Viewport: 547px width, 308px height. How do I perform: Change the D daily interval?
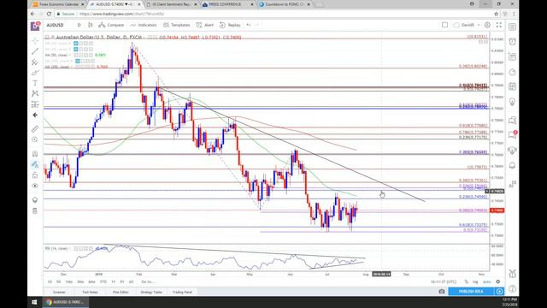(x=79, y=25)
